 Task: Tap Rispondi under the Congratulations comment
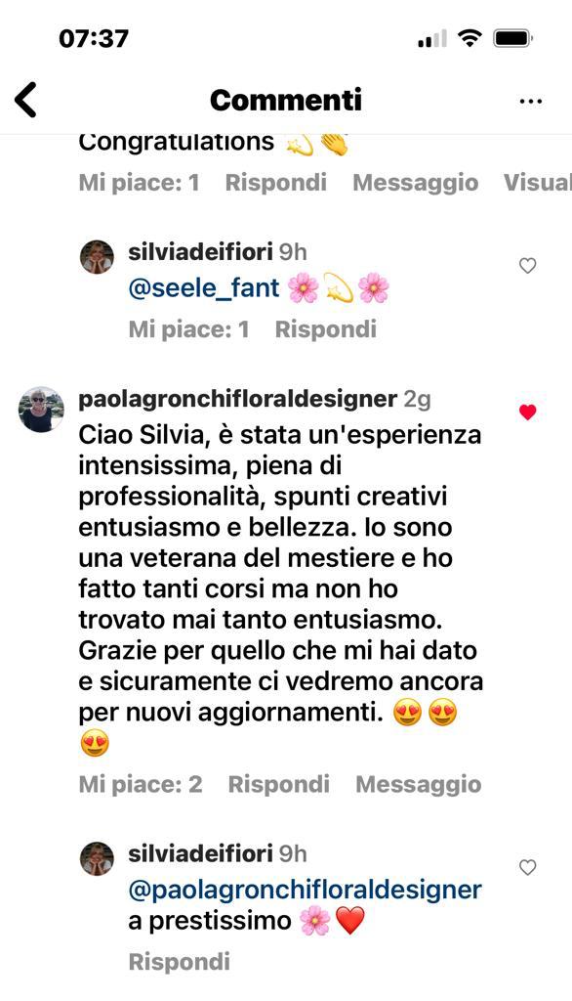(x=275, y=183)
